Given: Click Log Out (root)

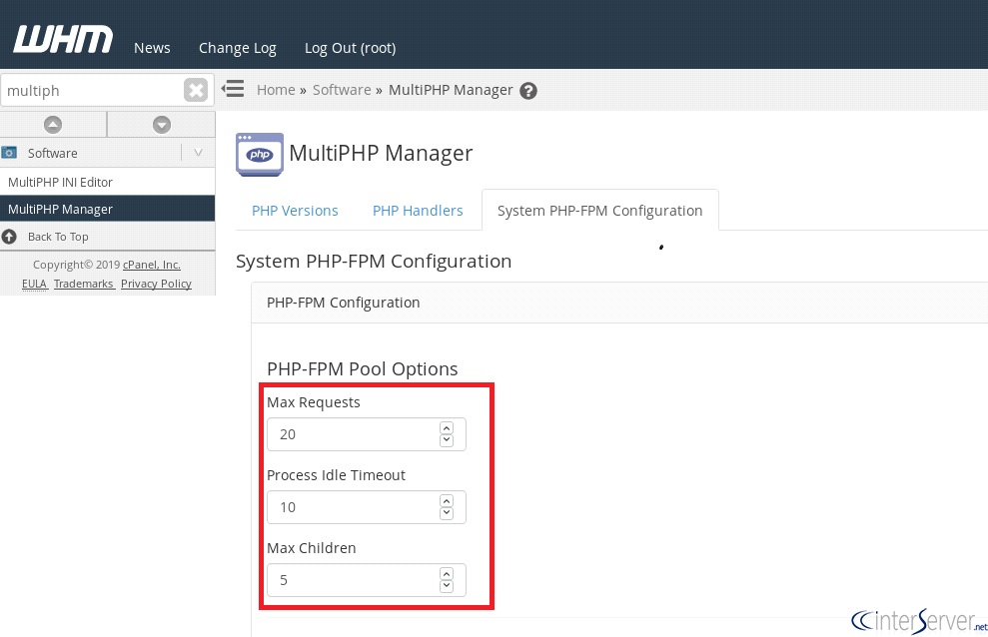Looking at the screenshot, I should (x=351, y=49).
